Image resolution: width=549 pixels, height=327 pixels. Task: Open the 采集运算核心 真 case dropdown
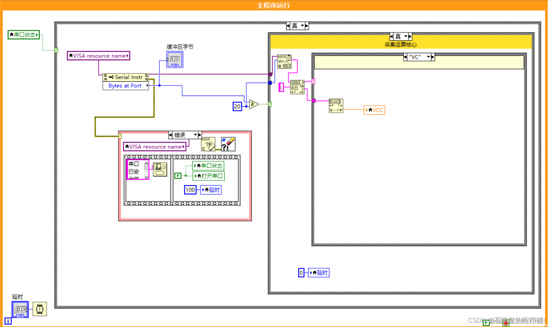(x=406, y=36)
